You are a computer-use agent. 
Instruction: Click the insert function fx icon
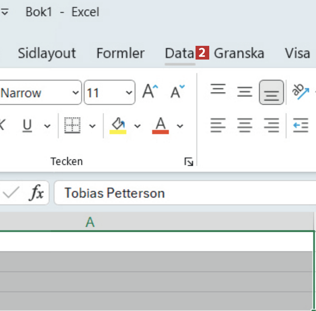(x=37, y=193)
